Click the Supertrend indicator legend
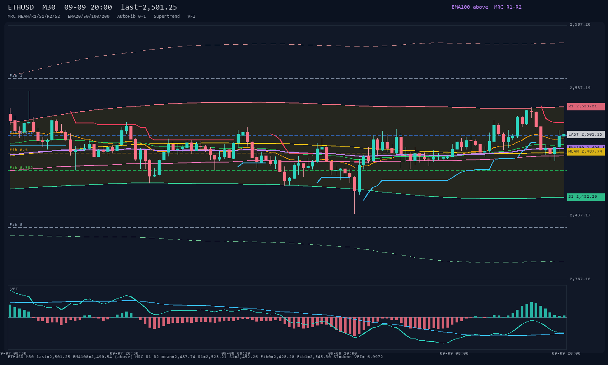Viewport: 608px width, 365px height. pos(167,17)
